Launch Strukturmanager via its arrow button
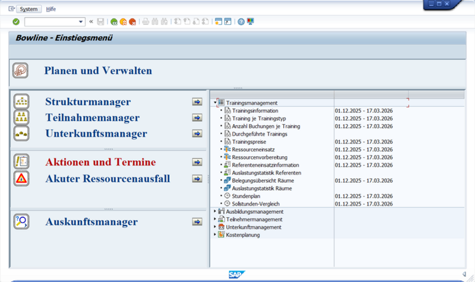 point(197,102)
